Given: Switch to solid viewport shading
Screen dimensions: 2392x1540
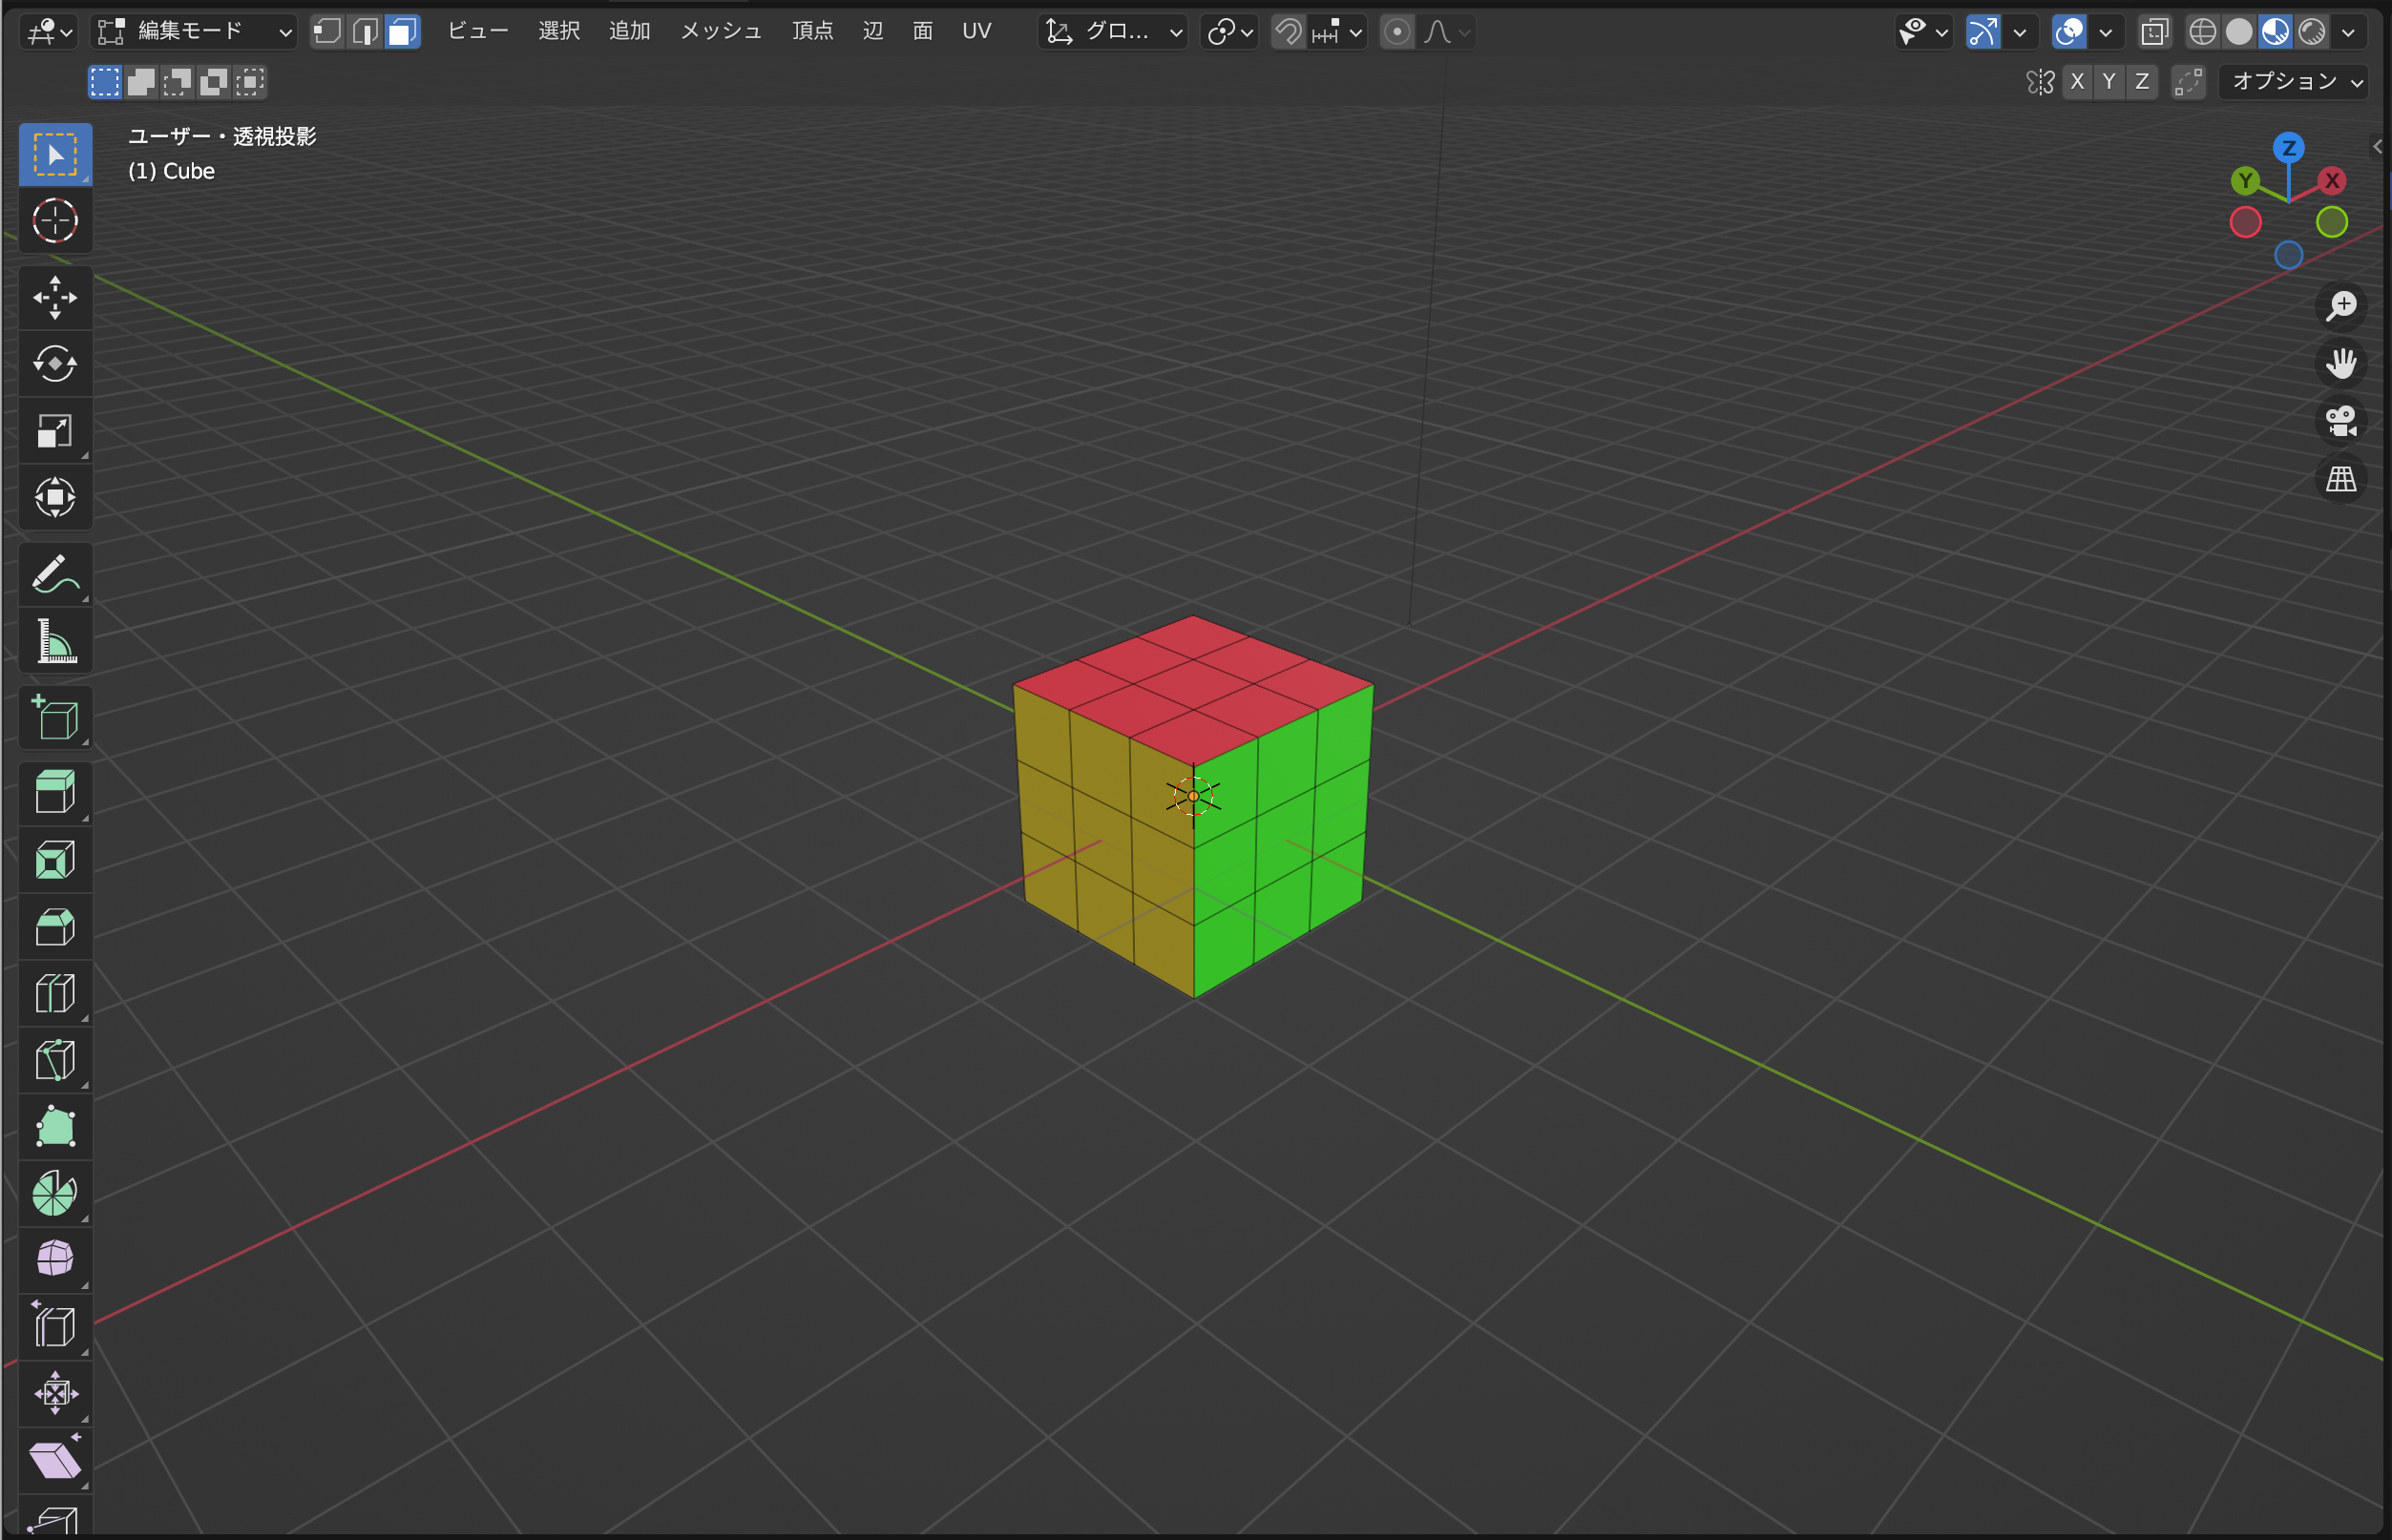Looking at the screenshot, I should [x=2239, y=32].
